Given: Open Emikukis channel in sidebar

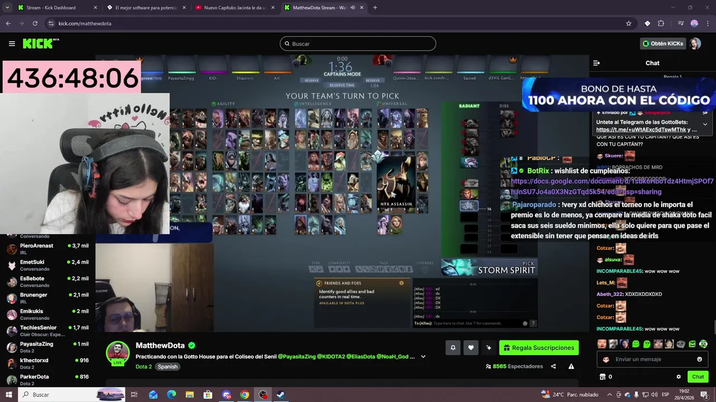Looking at the screenshot, I should point(48,314).
